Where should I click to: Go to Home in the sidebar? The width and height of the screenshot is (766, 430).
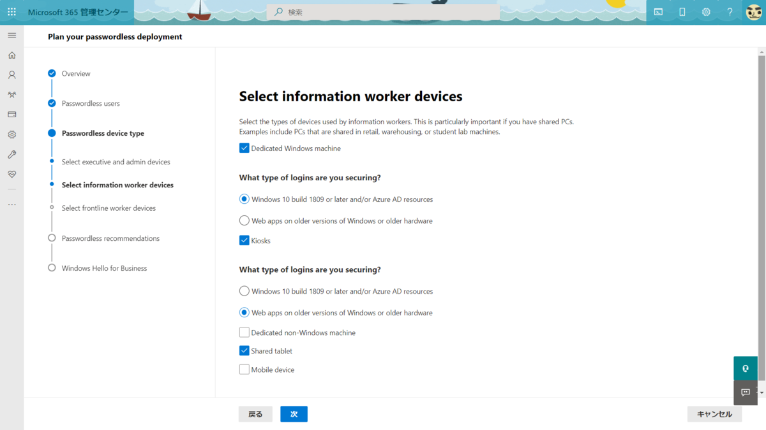[x=11, y=55]
